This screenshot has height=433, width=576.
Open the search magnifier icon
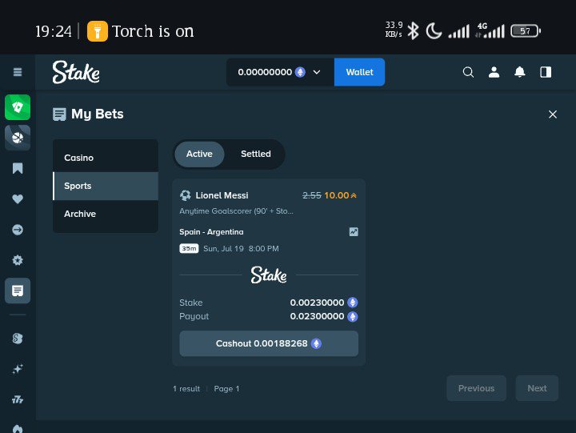pos(468,72)
